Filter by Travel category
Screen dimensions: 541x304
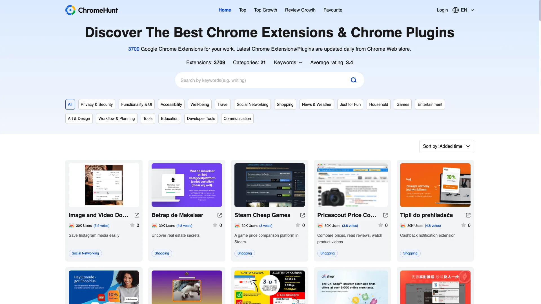[223, 104]
